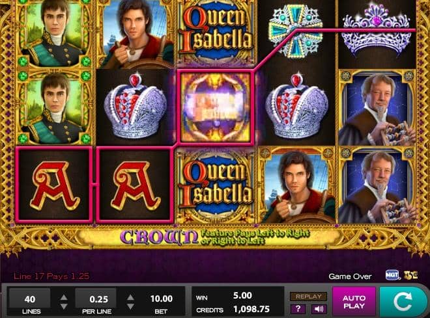Viewport: 430px width, 318px height.
Task: Start Auto Play
Action: click(354, 302)
